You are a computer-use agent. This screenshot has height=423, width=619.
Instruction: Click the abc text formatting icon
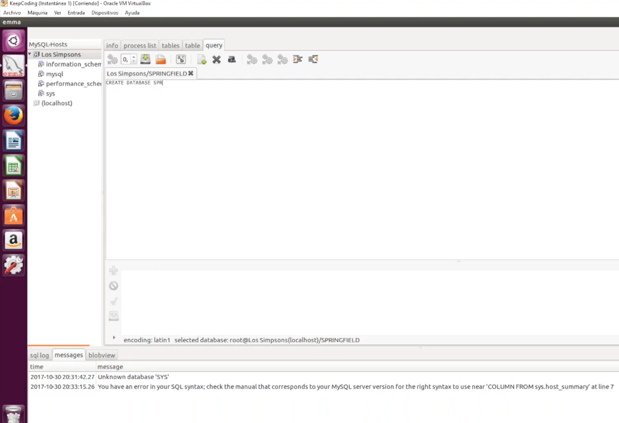(x=181, y=59)
